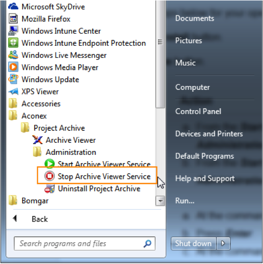Click the Windows Intune Endpoint Protection shield icon
The width and height of the screenshot is (263, 264).
click(13, 43)
